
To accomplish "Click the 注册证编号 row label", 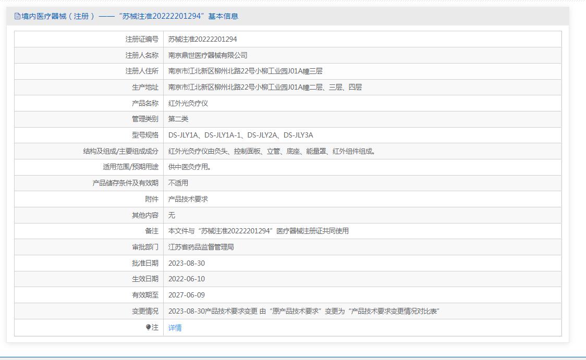I will click(x=142, y=39).
